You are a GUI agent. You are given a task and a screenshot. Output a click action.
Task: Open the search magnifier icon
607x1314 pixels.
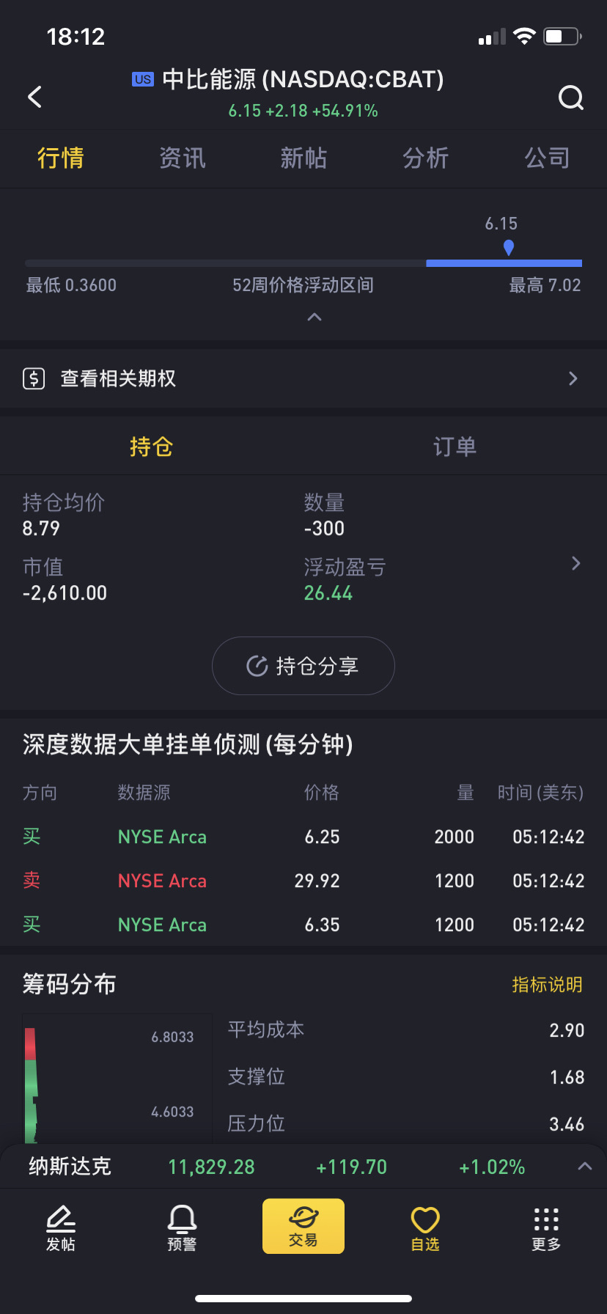point(570,97)
